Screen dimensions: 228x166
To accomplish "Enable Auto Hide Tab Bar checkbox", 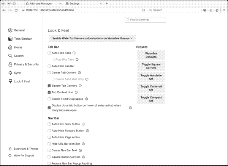I will click(x=49, y=66).
